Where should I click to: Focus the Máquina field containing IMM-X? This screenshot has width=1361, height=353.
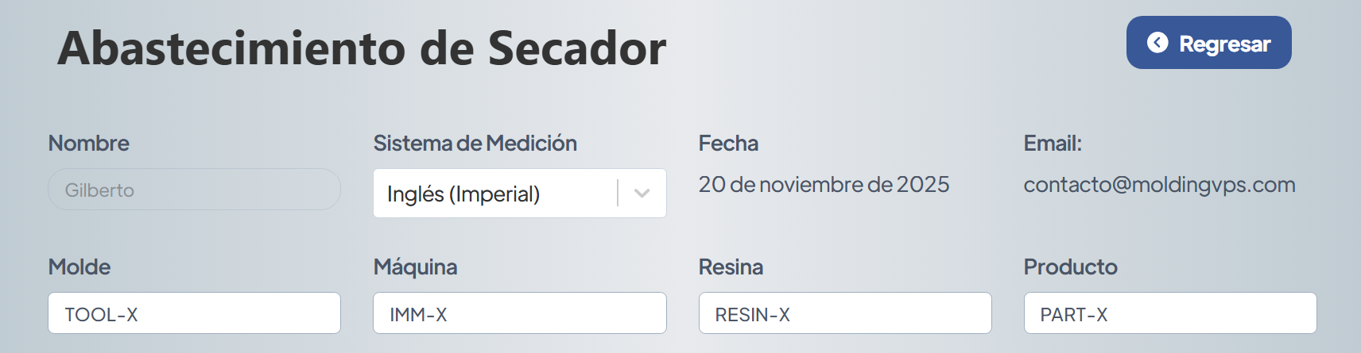(519, 313)
